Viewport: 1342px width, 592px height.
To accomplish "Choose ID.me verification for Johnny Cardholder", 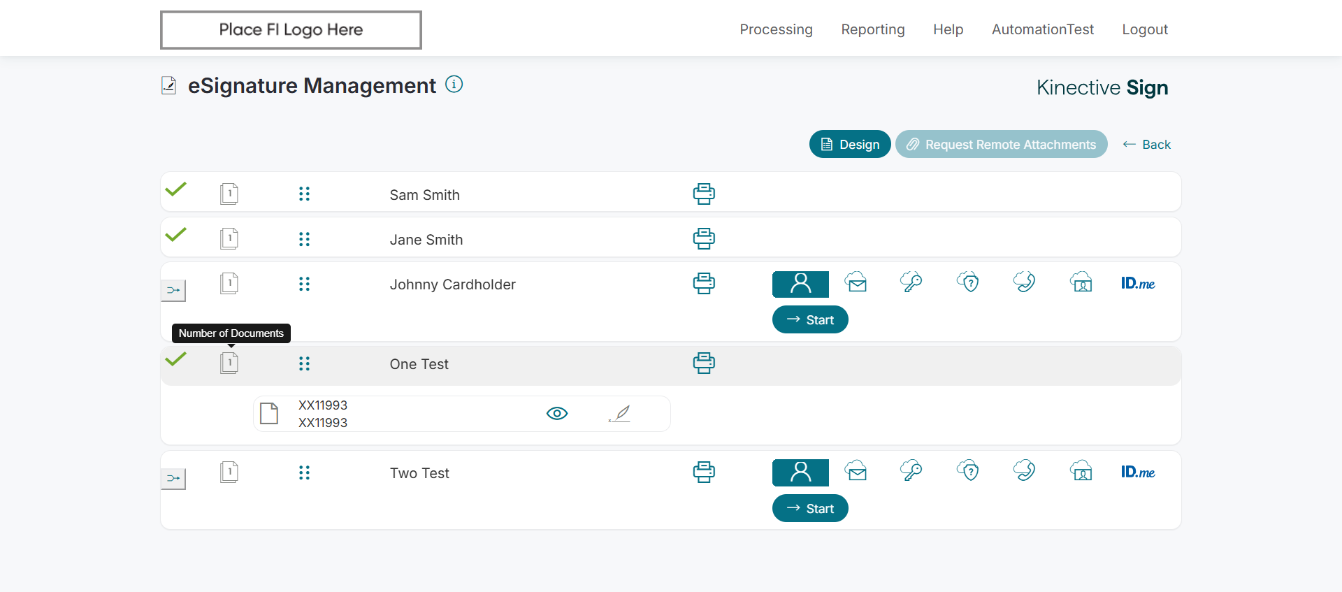I will pyautogui.click(x=1138, y=283).
